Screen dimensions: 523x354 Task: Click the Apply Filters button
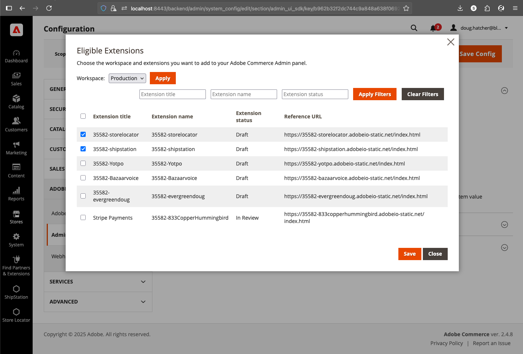click(x=375, y=94)
